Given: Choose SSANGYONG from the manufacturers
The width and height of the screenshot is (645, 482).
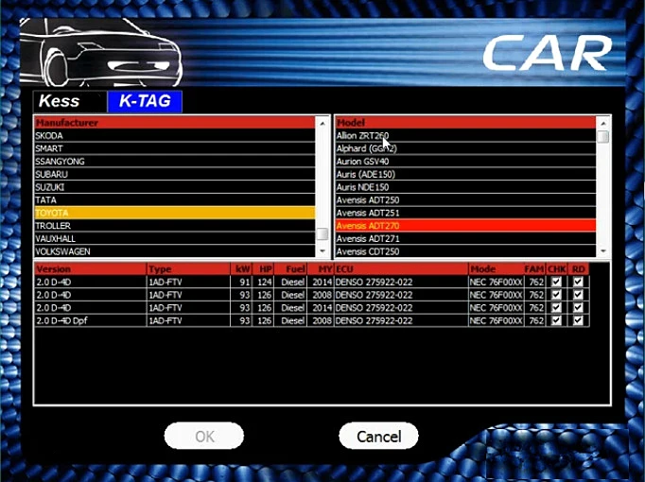Looking at the screenshot, I should click(x=175, y=161).
